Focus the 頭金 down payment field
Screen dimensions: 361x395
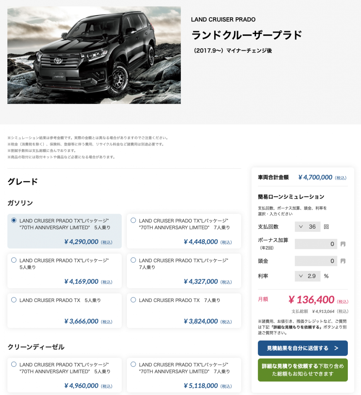pos(316,261)
